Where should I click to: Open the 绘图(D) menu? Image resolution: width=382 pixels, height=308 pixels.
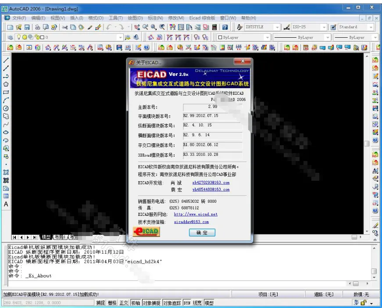pyautogui.click(x=135, y=18)
